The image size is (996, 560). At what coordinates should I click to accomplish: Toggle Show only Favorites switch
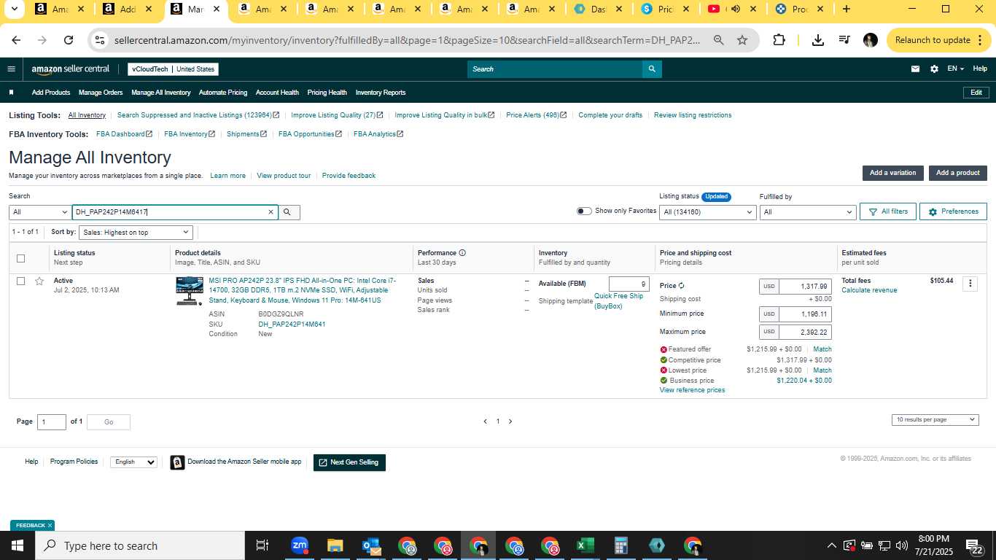(584, 211)
